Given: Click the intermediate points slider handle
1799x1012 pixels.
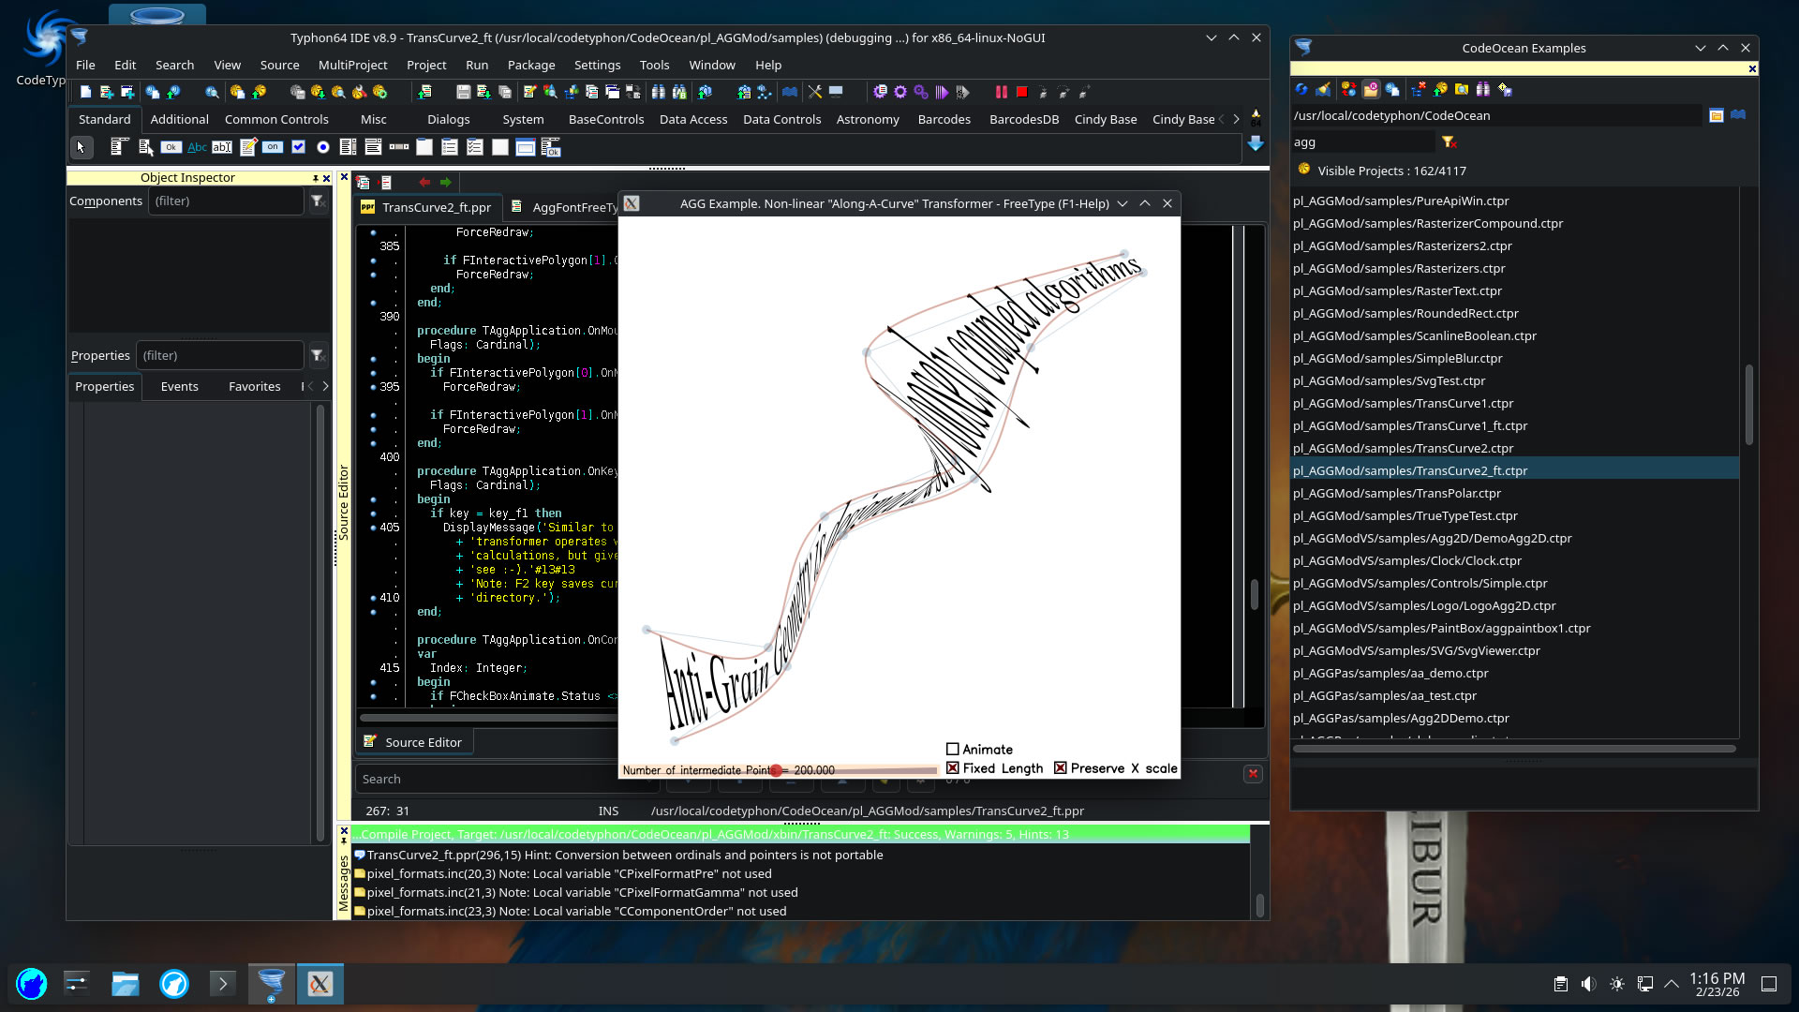Looking at the screenshot, I should (776, 770).
